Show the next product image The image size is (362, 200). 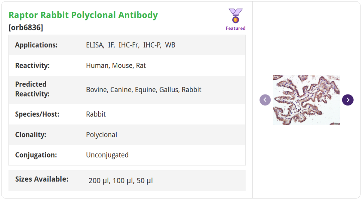tap(348, 100)
